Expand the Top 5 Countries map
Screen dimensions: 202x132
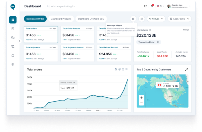coord(186,70)
